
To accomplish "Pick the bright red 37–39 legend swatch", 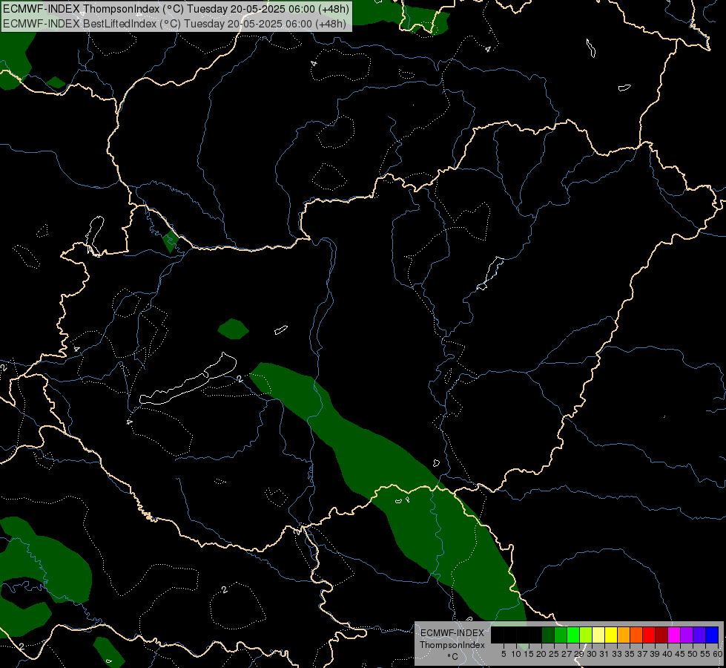I will (649, 635).
